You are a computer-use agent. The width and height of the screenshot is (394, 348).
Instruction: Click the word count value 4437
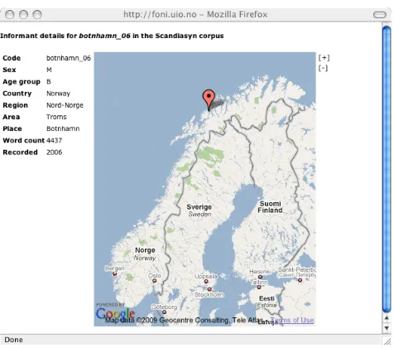(x=54, y=140)
